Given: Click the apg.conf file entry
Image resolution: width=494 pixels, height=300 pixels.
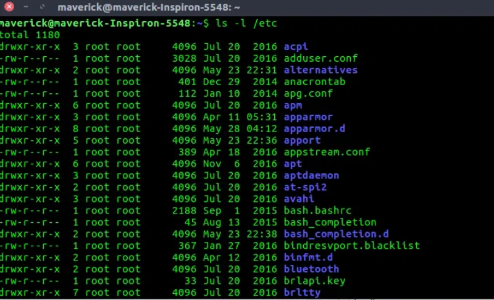Looking at the screenshot, I should (308, 93).
